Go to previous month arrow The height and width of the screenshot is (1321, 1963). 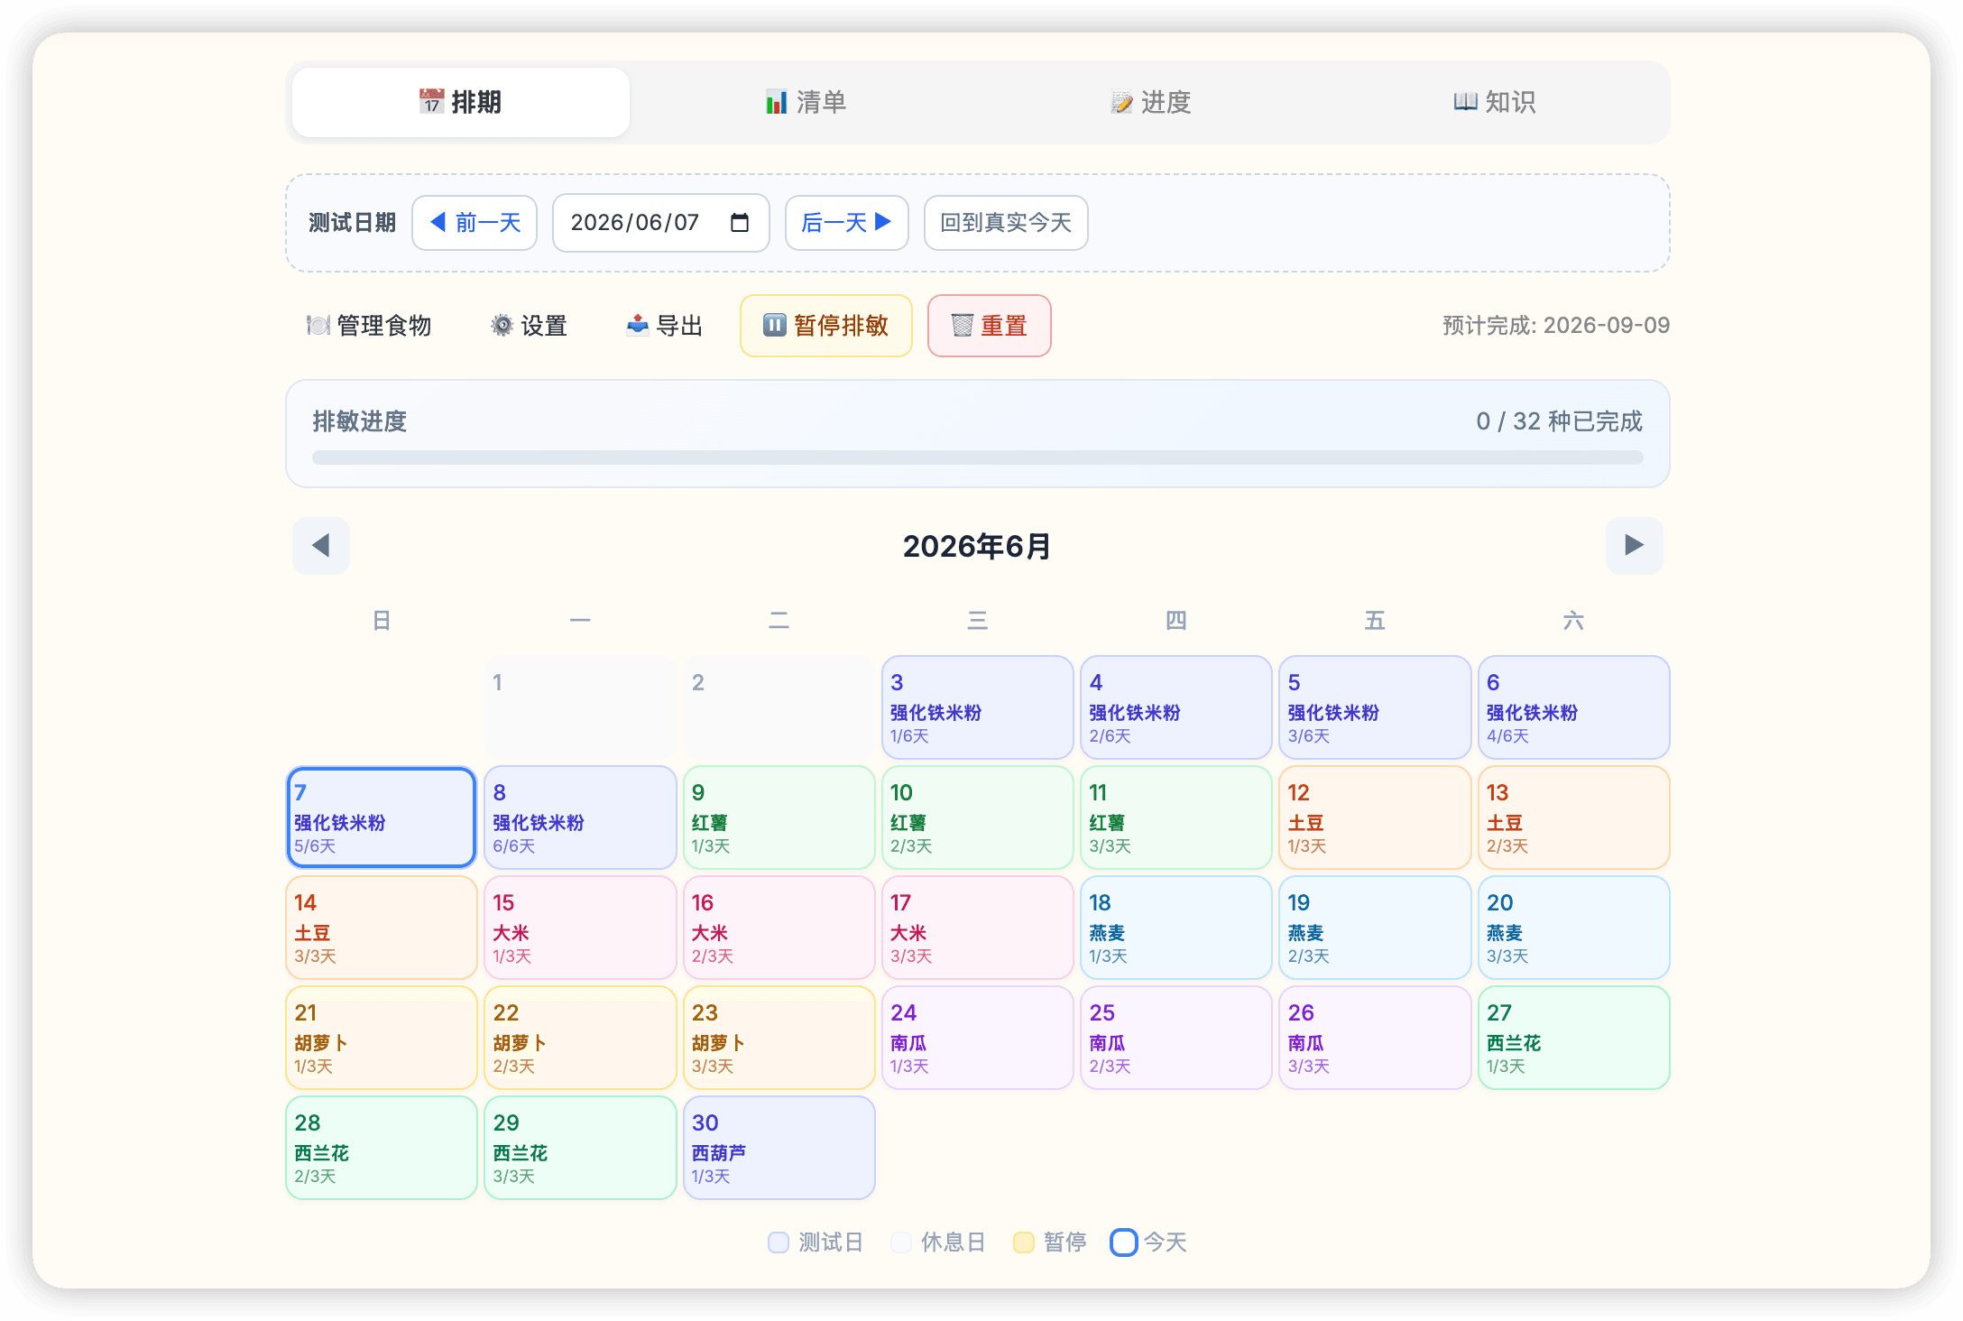click(321, 545)
